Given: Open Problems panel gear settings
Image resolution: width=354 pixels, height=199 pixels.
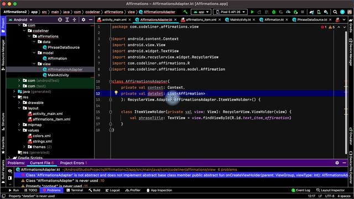Looking at the screenshot, I should coord(337,163).
